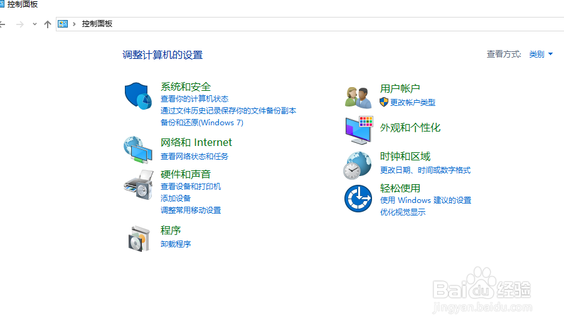Image resolution: width=564 pixels, height=327 pixels.
Task: Click the 更改帐户类型 link
Action: pos(413,102)
